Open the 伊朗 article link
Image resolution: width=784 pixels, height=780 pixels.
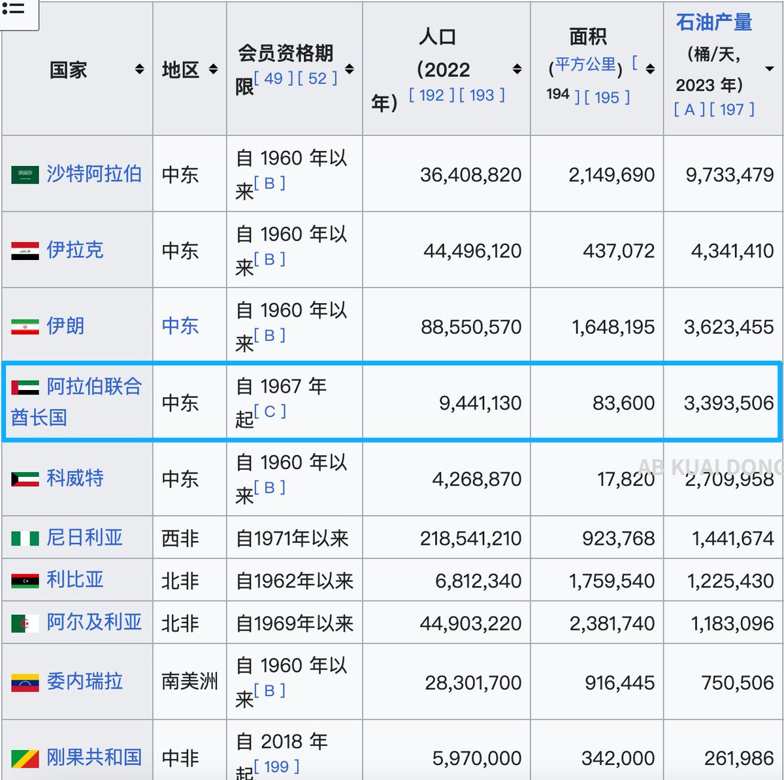65,326
